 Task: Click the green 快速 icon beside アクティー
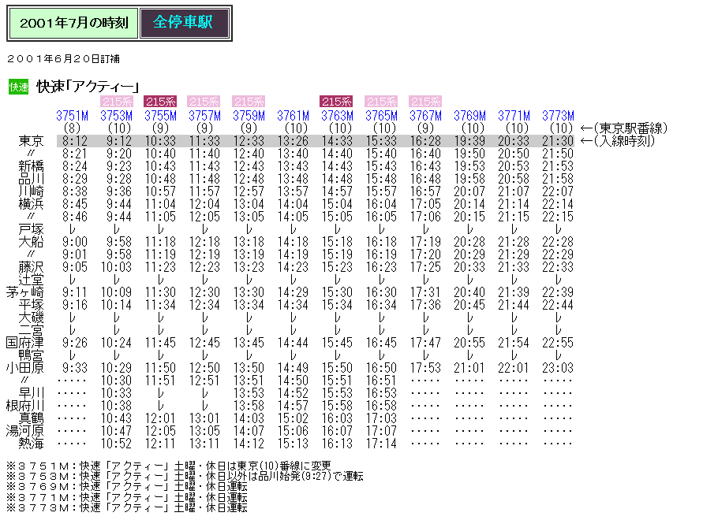point(19,87)
